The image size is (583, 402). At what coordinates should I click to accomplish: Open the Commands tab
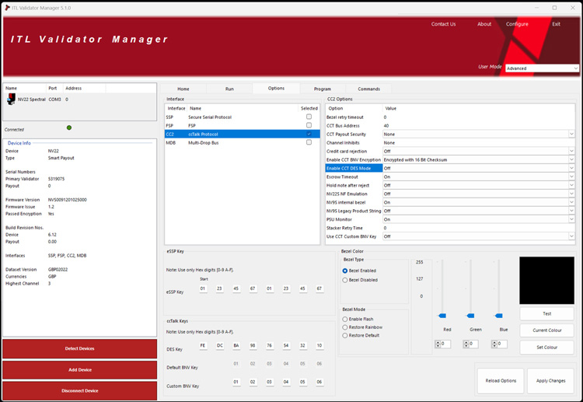[x=369, y=89]
